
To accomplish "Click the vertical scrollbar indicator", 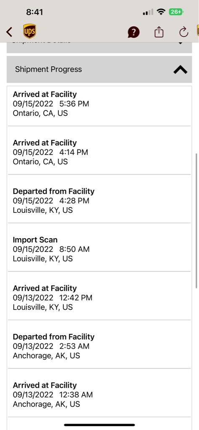I will 196,221.
